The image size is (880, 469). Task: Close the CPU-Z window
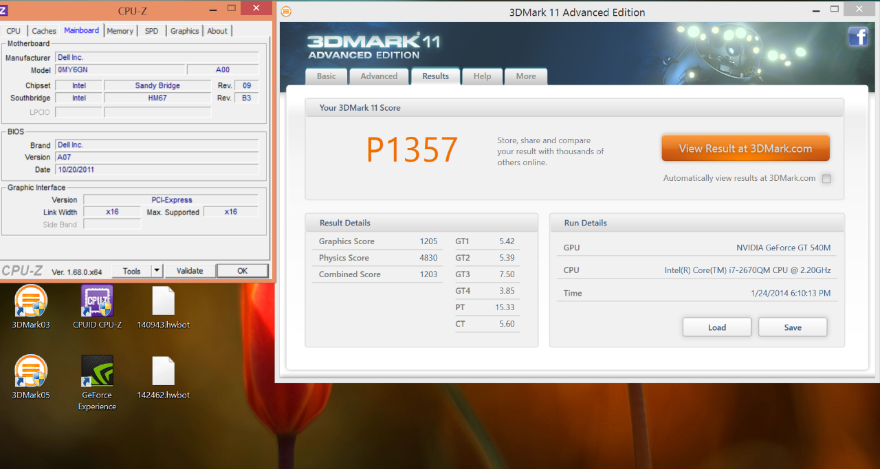[x=256, y=8]
